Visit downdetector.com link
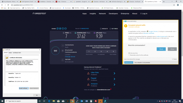Screen dimensions: 183x103 104,90
